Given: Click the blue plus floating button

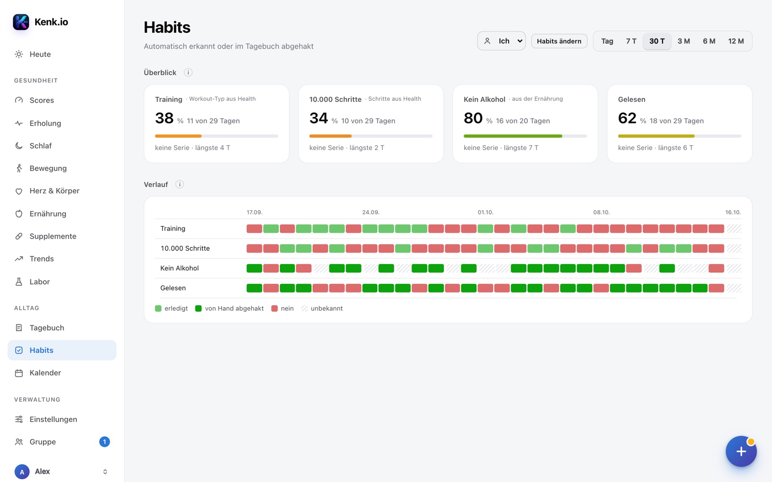Looking at the screenshot, I should [x=741, y=451].
